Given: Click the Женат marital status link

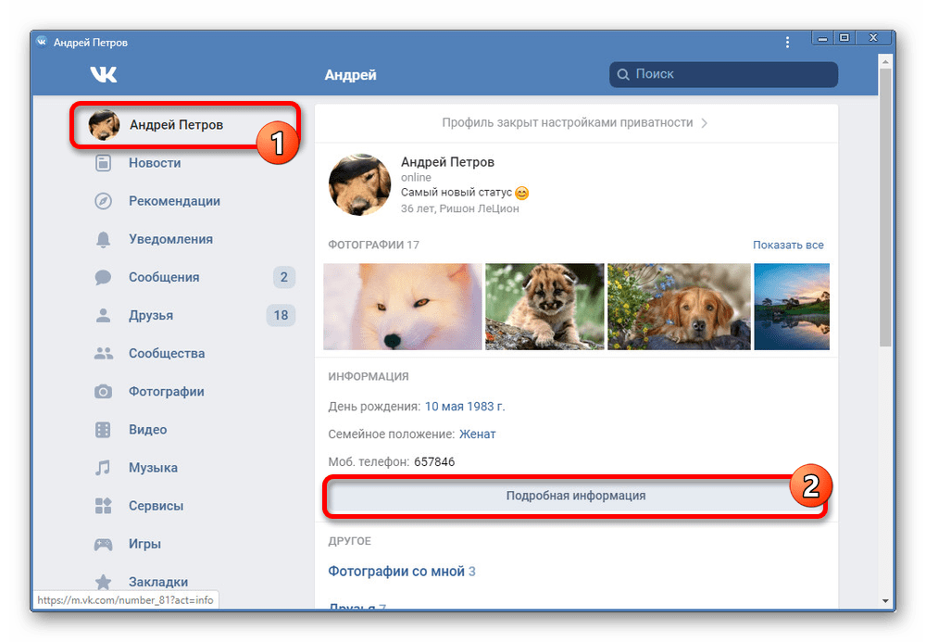Looking at the screenshot, I should point(477,434).
